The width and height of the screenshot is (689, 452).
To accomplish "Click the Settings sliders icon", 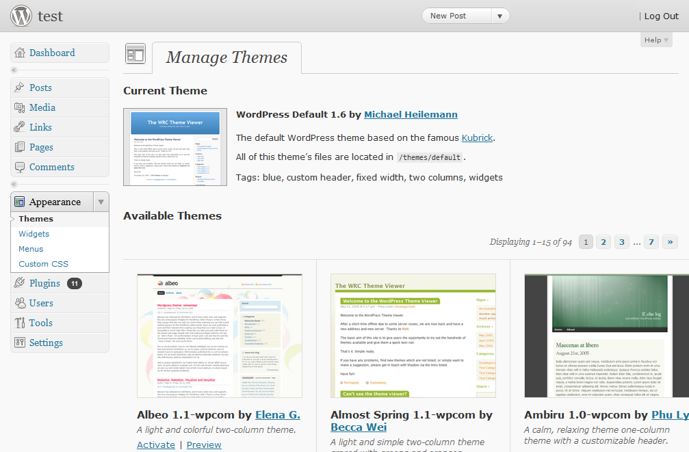I will 20,342.
